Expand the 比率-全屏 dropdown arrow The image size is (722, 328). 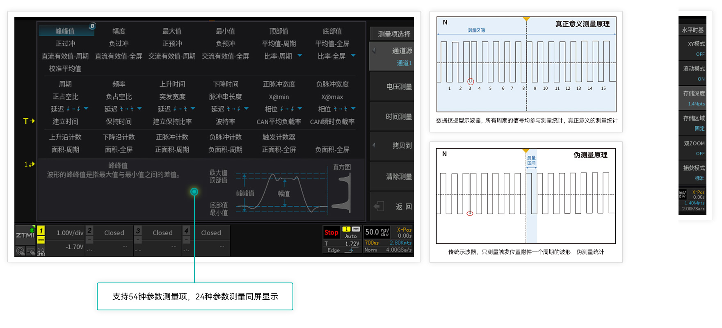[x=353, y=56]
